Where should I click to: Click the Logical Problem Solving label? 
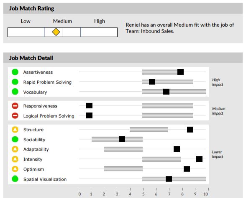(x=49, y=116)
